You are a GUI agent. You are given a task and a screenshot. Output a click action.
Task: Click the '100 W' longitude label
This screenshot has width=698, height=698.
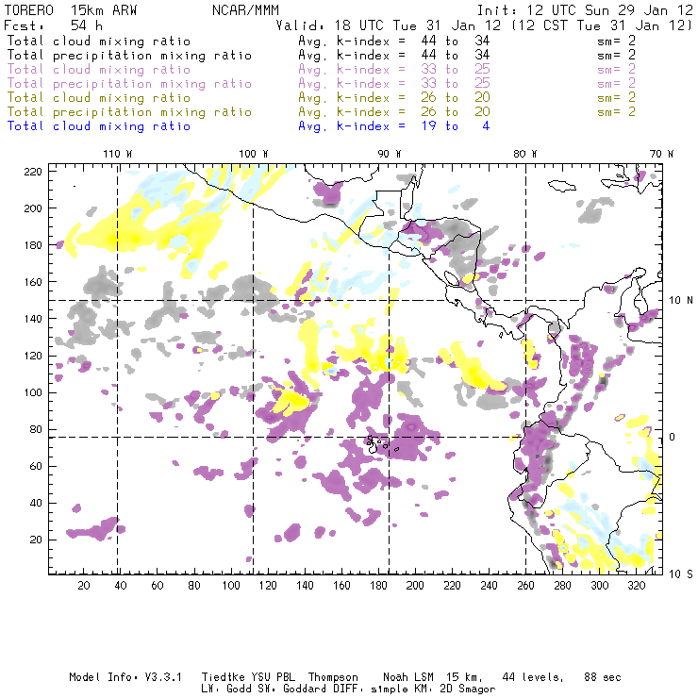click(254, 154)
